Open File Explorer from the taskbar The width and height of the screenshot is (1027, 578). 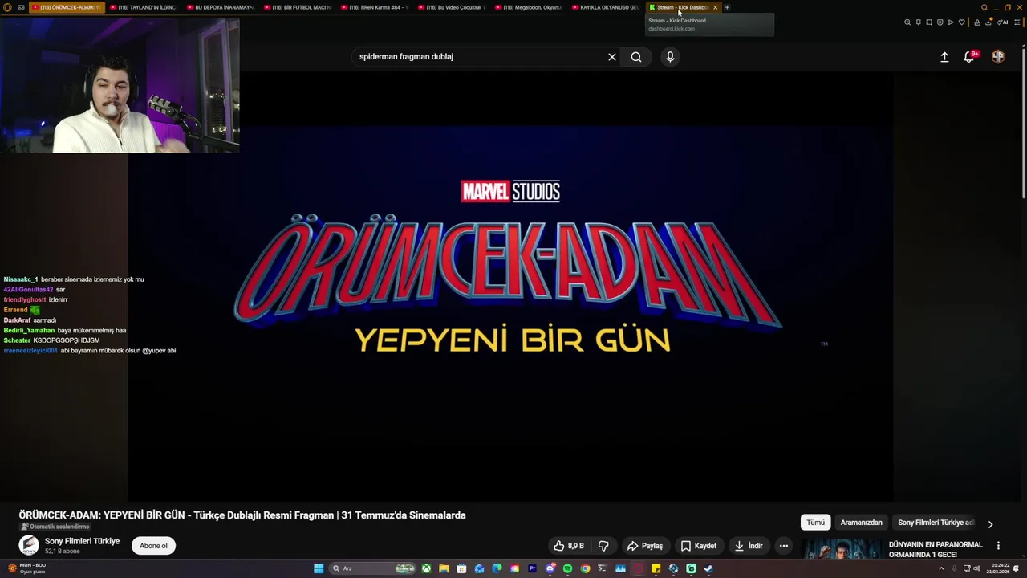click(444, 568)
